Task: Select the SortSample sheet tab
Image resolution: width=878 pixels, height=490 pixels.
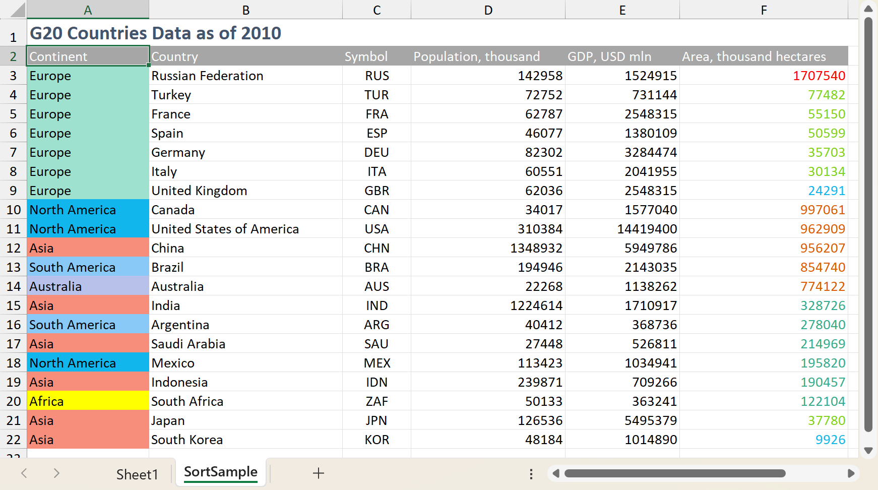Action: tap(220, 472)
